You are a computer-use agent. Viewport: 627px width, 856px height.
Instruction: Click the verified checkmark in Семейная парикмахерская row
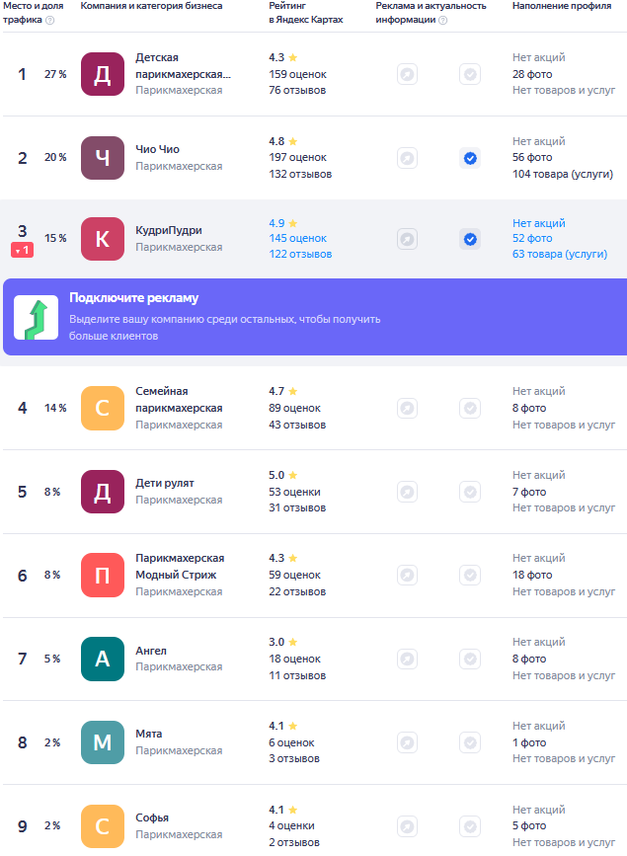[470, 409]
